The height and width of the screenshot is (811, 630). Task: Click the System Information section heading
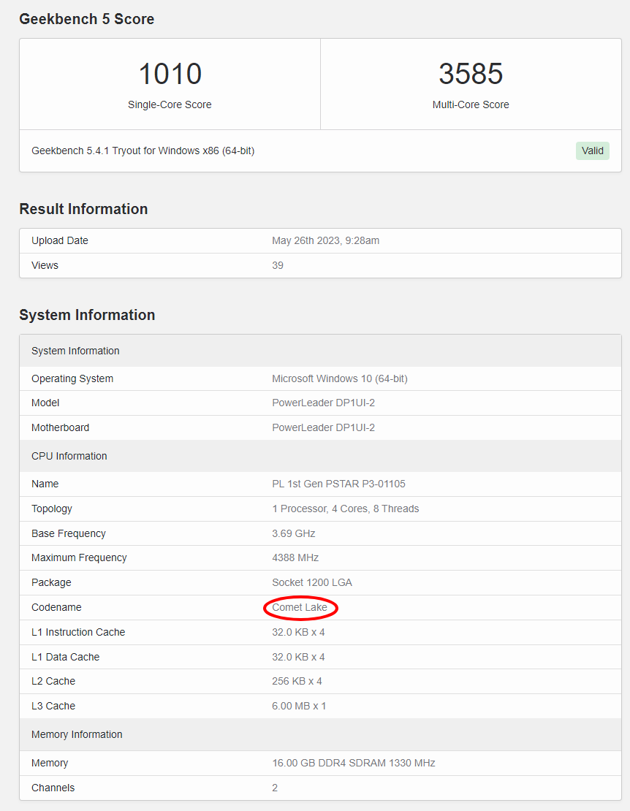point(87,315)
